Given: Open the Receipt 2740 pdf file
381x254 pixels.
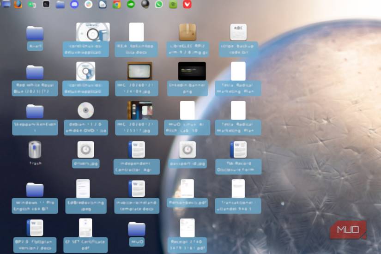Looking at the screenshot, I should (x=187, y=236).
